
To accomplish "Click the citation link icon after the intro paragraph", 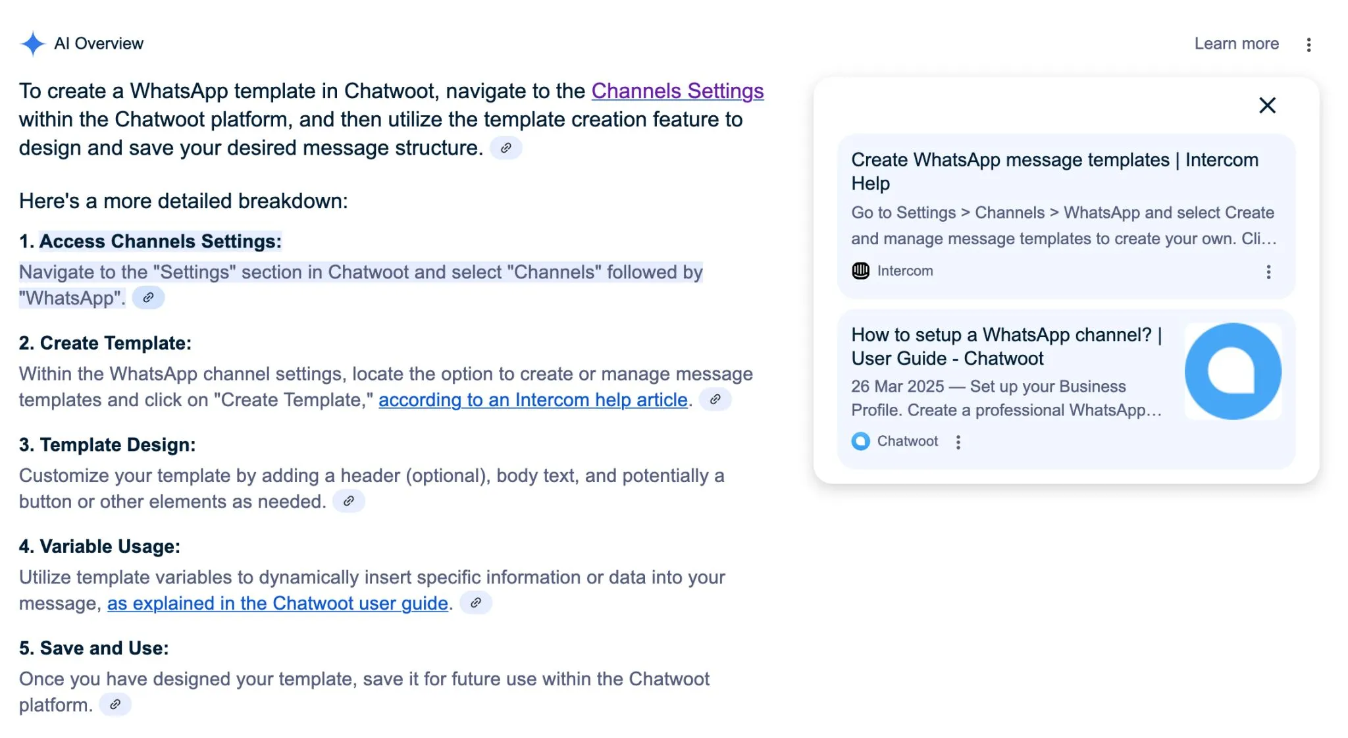I will [x=505, y=148].
